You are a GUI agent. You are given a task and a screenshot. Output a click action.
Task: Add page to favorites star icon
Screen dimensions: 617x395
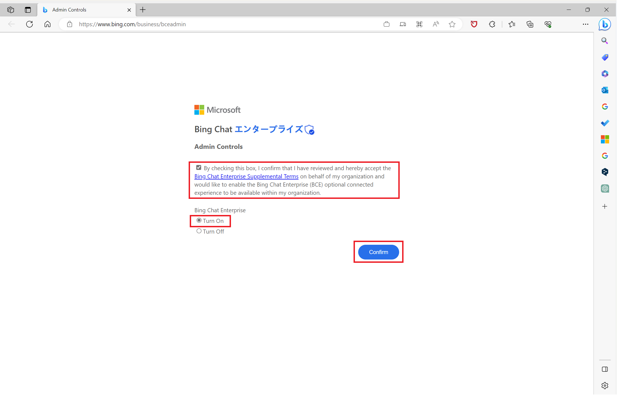[452, 24]
